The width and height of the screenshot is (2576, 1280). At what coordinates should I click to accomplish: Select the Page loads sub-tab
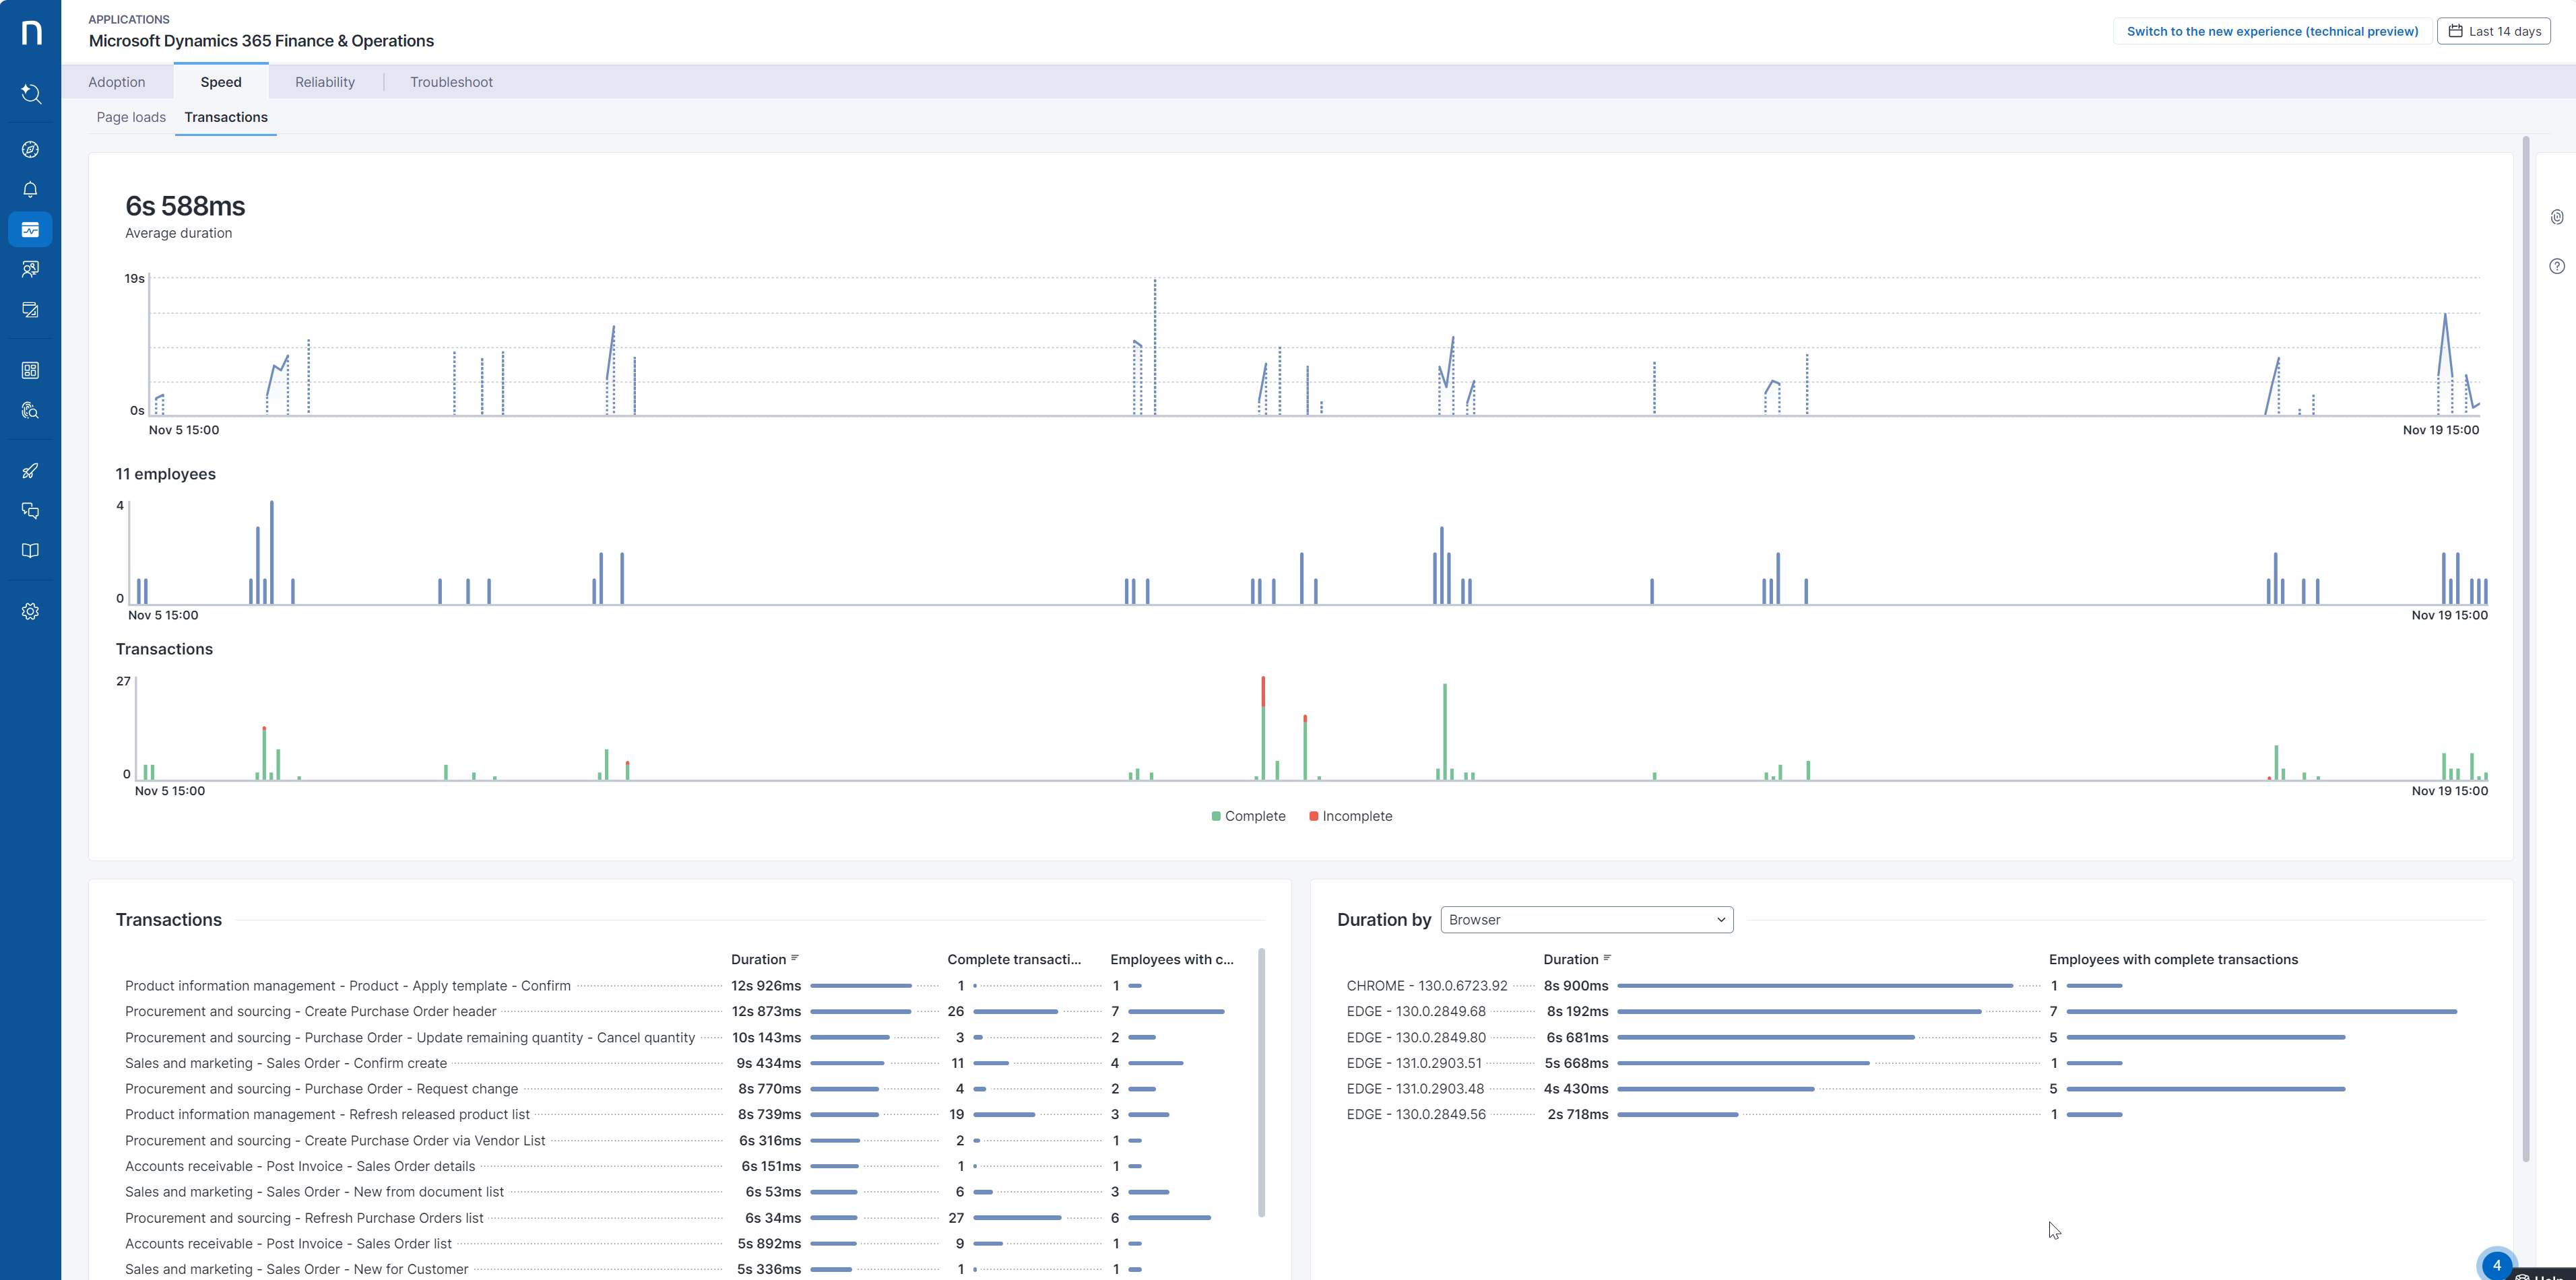tap(131, 117)
